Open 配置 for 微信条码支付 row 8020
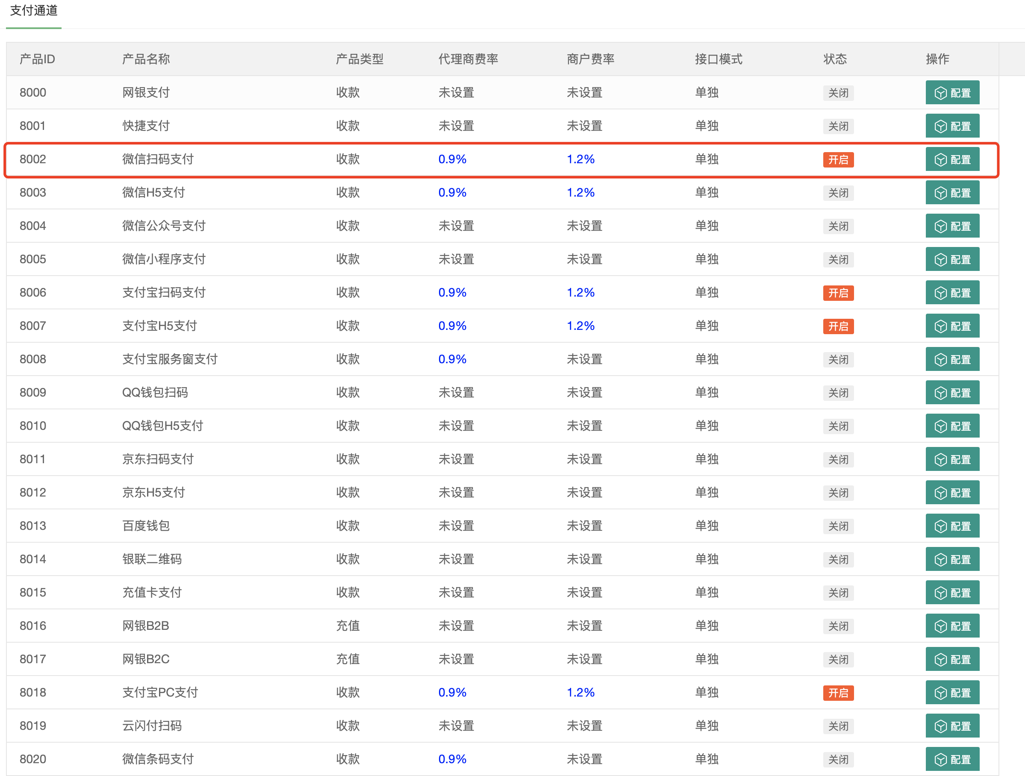 pyautogui.click(x=952, y=759)
